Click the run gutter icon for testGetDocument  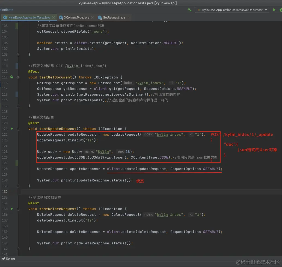tap(12, 77)
